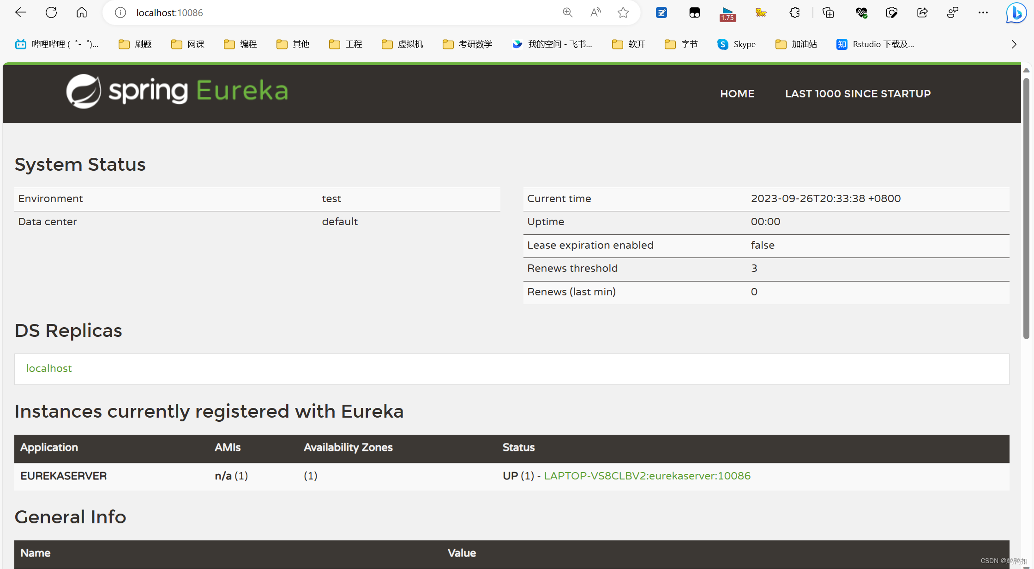The image size is (1034, 569).
Task: Click the page vertical scrollbar thumb
Action: tap(1026, 208)
